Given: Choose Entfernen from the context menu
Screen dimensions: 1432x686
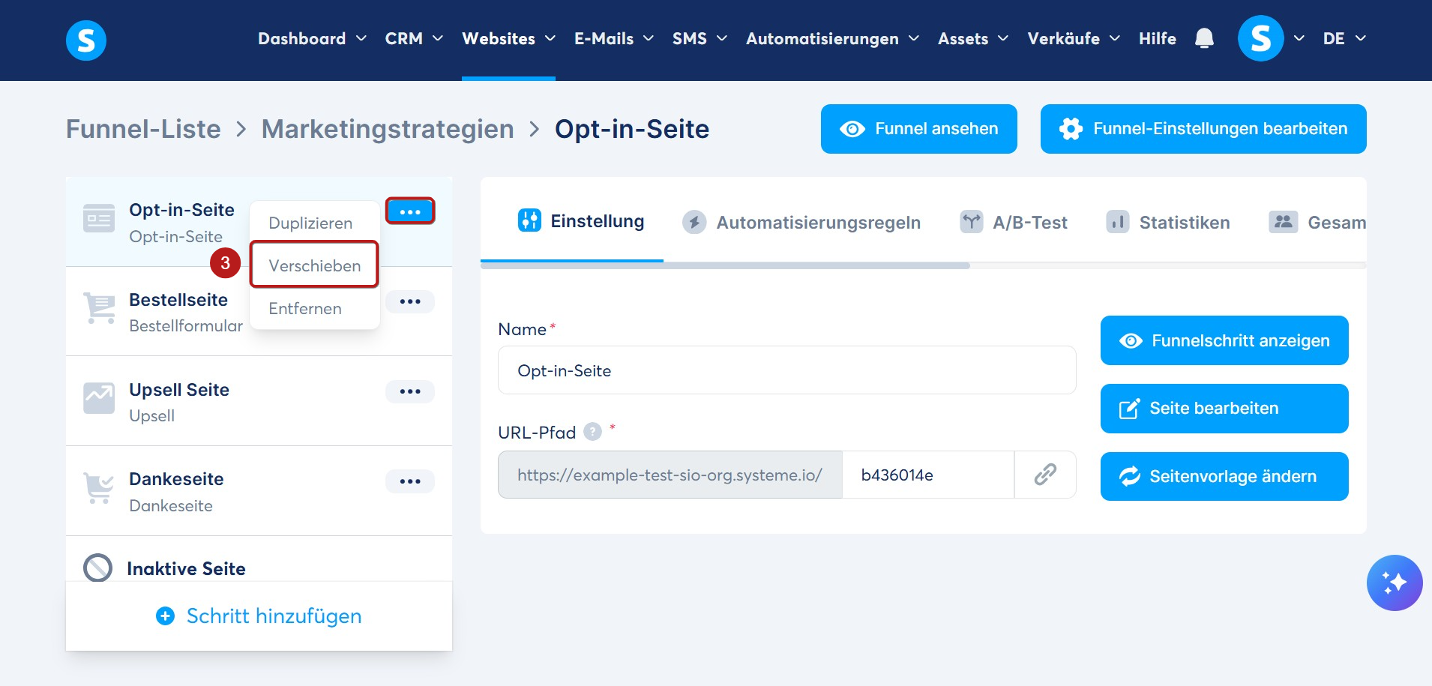Looking at the screenshot, I should 305,308.
